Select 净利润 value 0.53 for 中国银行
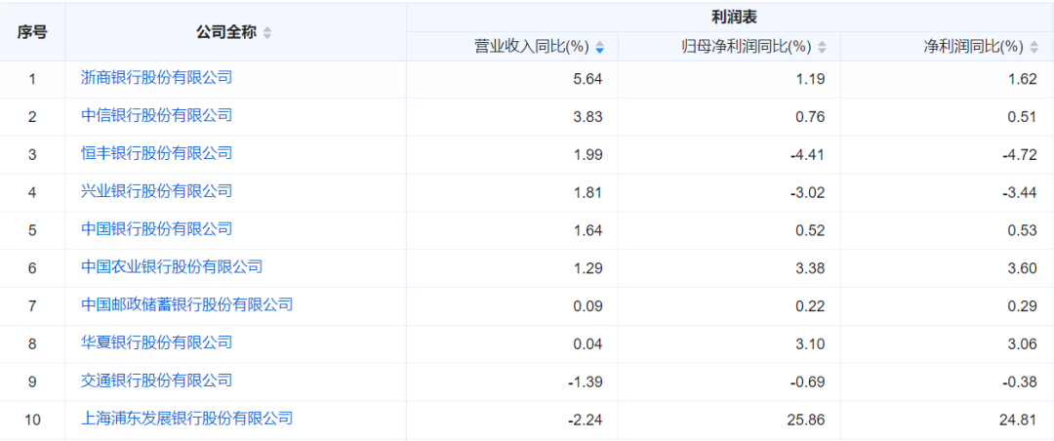The width and height of the screenshot is (1054, 441). tap(1023, 230)
